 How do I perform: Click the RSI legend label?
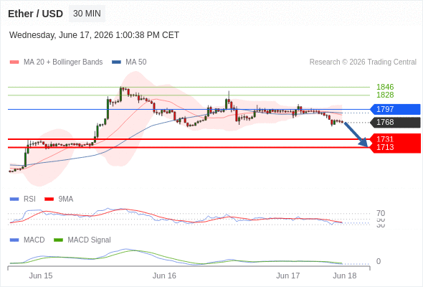click(29, 199)
